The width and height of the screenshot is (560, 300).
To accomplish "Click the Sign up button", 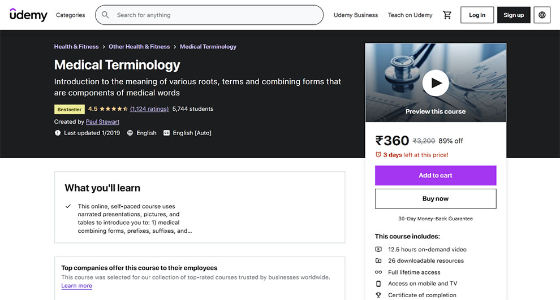I will 514,15.
